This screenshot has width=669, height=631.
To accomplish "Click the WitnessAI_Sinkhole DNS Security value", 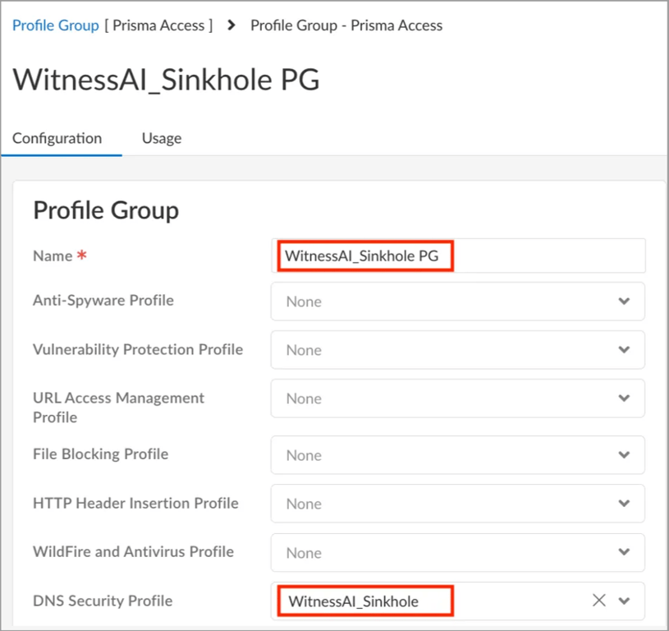I will click(354, 601).
